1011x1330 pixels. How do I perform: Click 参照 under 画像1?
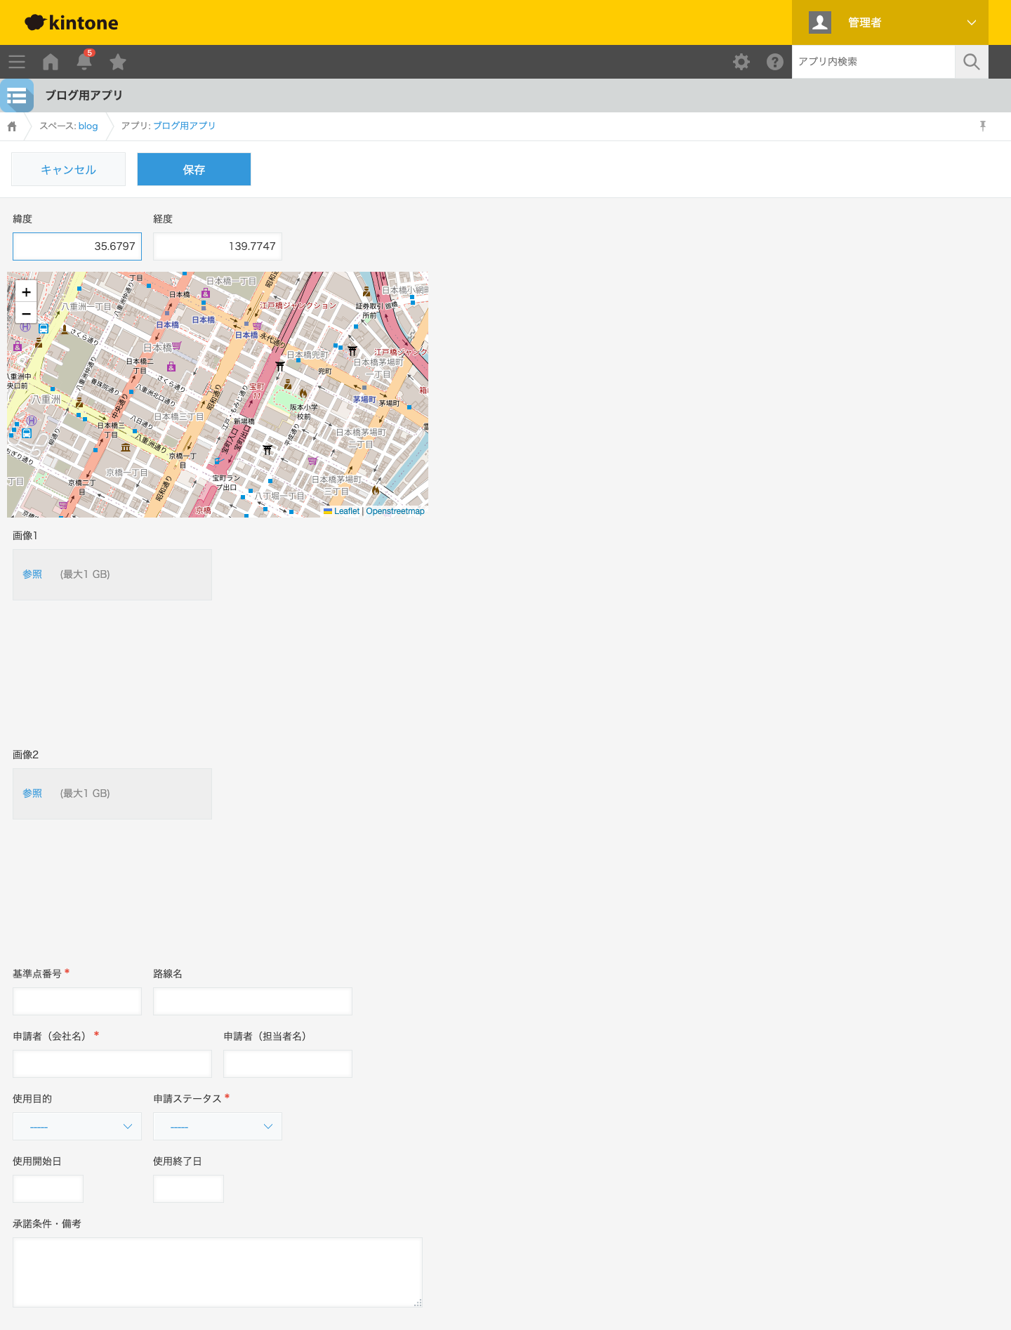32,574
